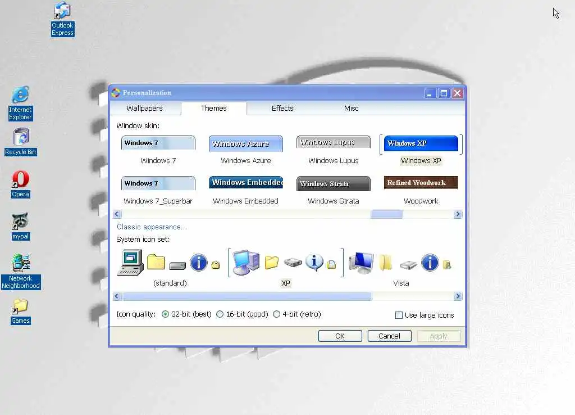Maximize the Personalization window

[444, 93]
